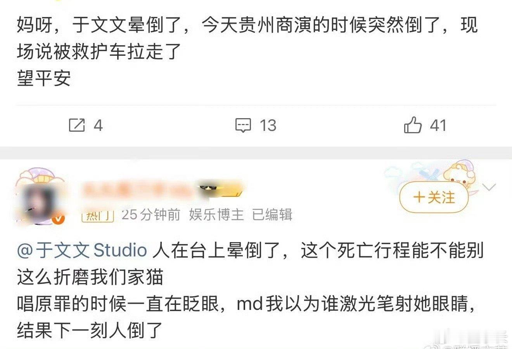Click the 热门 hot tag label

coord(97,215)
